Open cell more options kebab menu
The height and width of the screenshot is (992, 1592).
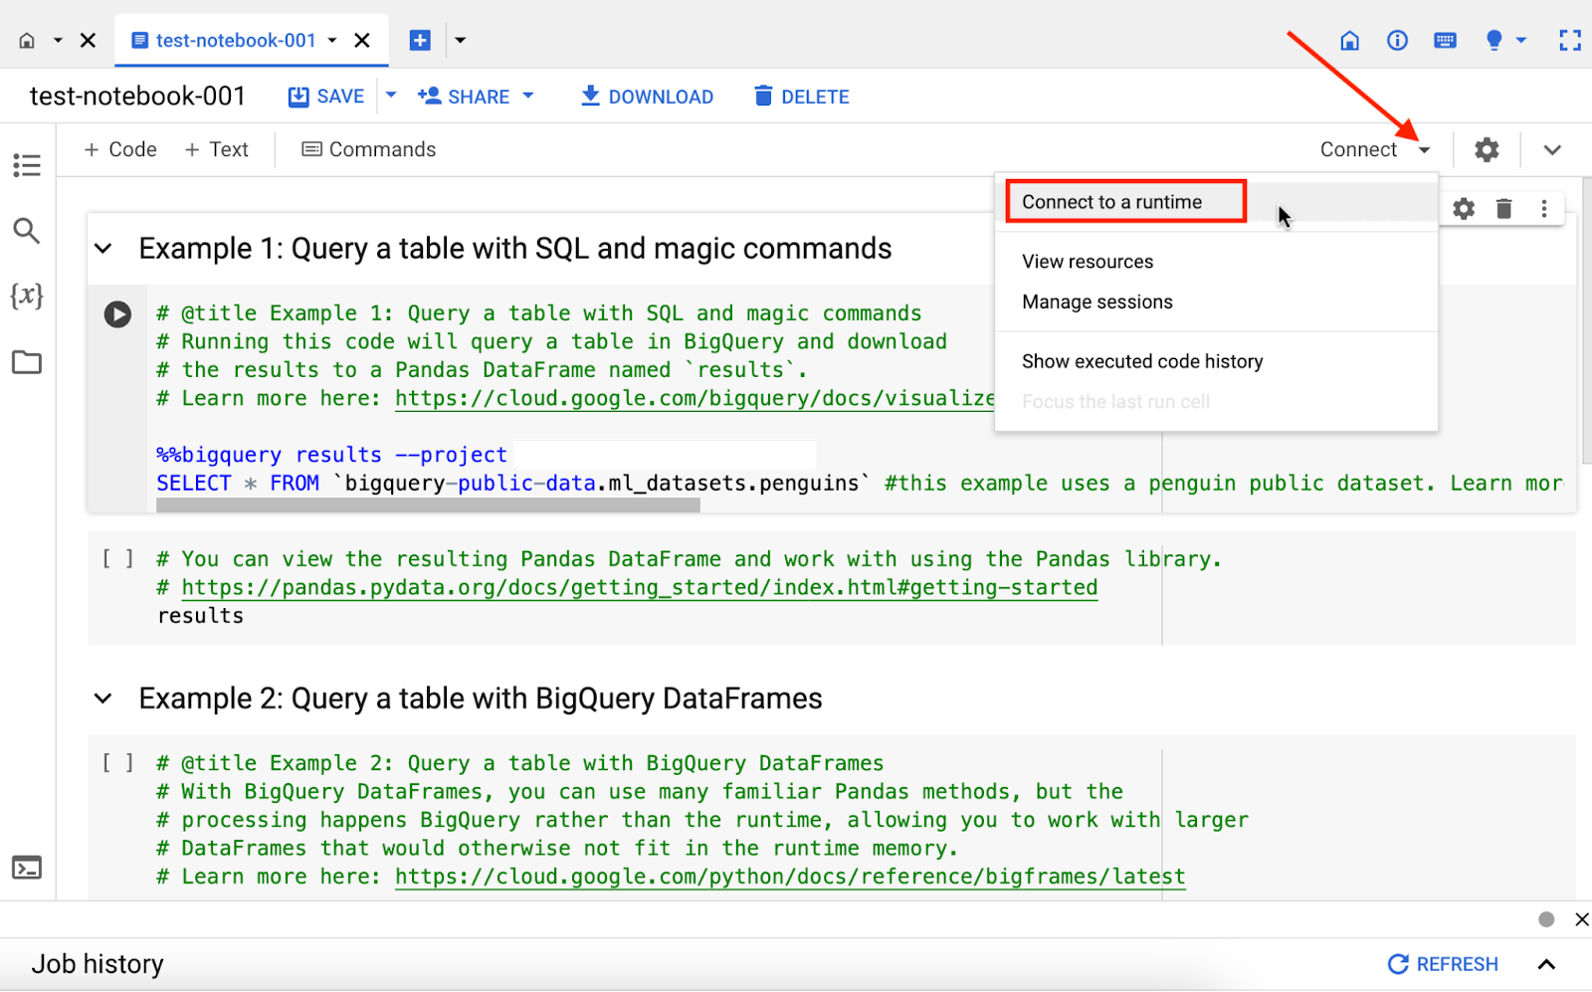pos(1544,209)
